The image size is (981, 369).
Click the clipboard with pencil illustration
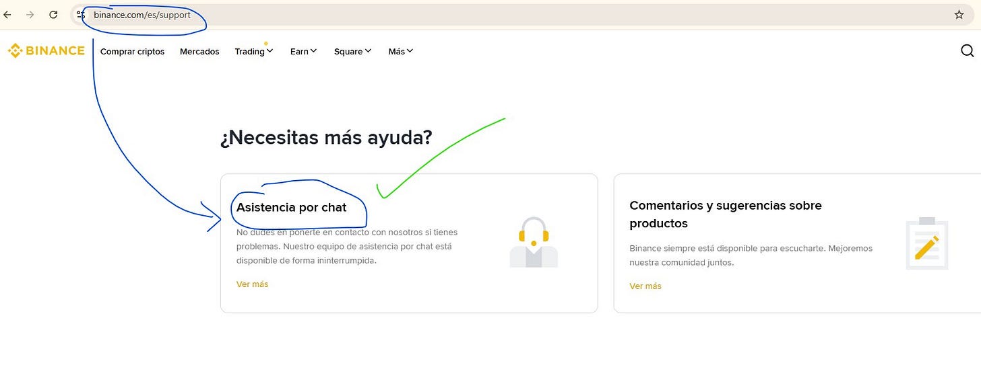click(927, 243)
